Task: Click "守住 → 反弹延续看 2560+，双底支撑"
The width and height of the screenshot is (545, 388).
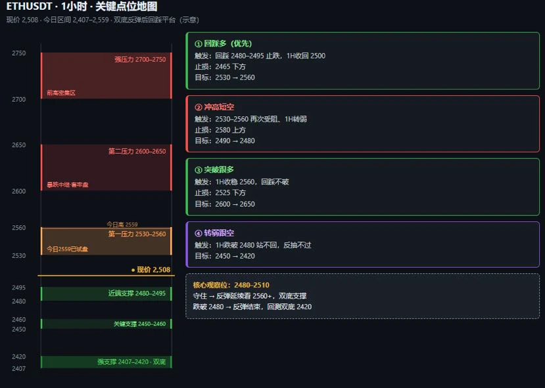Action: [x=250, y=295]
